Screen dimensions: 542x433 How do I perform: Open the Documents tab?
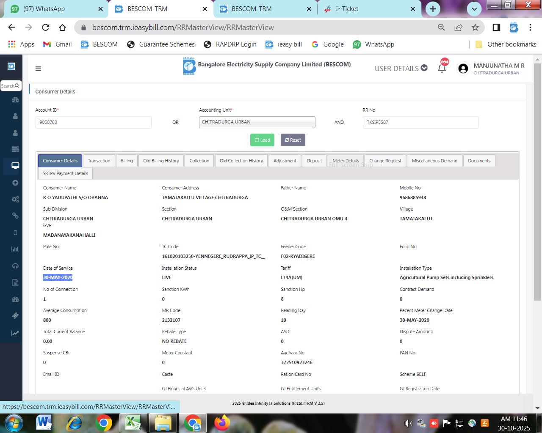click(x=479, y=161)
